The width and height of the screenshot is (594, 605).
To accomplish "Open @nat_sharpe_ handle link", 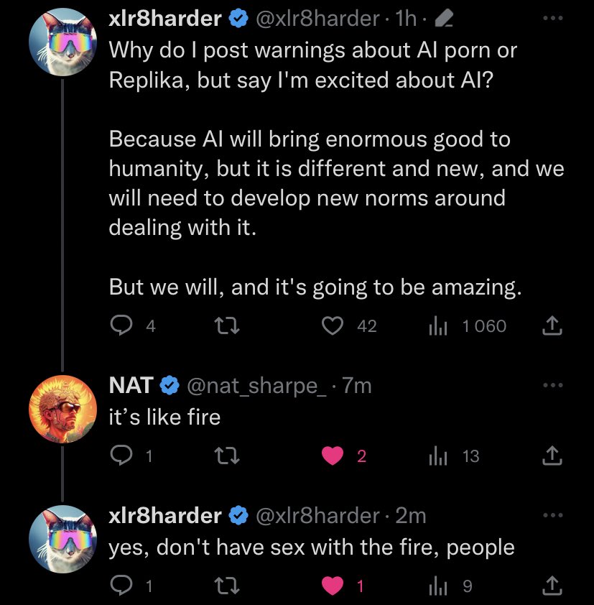I will click(x=251, y=386).
